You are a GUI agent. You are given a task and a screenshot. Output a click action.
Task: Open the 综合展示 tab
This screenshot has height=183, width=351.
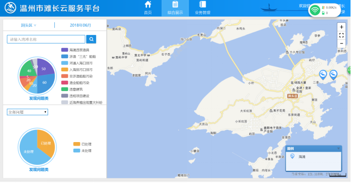[175, 8]
